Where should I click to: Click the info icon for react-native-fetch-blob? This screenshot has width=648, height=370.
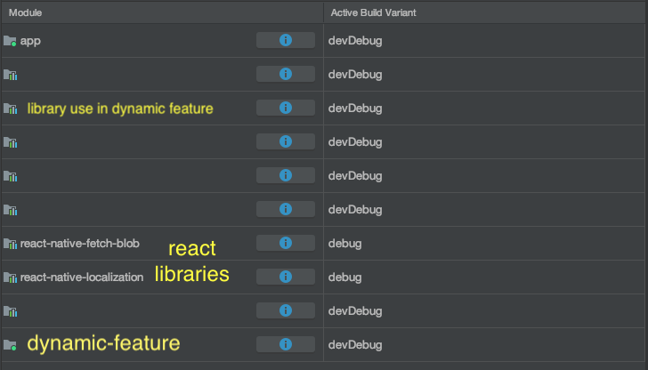click(x=286, y=243)
